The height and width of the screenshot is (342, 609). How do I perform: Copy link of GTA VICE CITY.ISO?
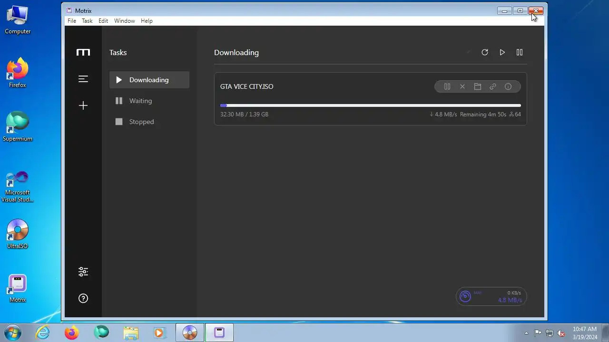pos(493,86)
